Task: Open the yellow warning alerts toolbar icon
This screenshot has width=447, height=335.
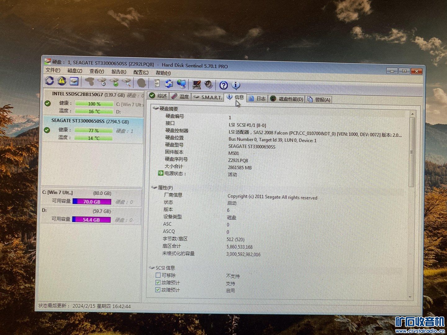Action: (x=62, y=81)
